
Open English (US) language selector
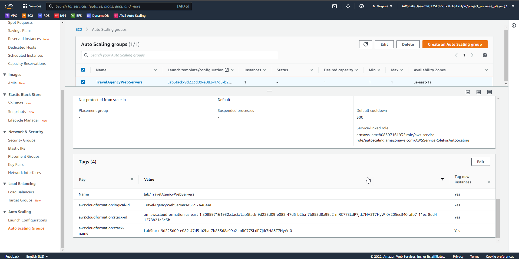click(x=37, y=256)
